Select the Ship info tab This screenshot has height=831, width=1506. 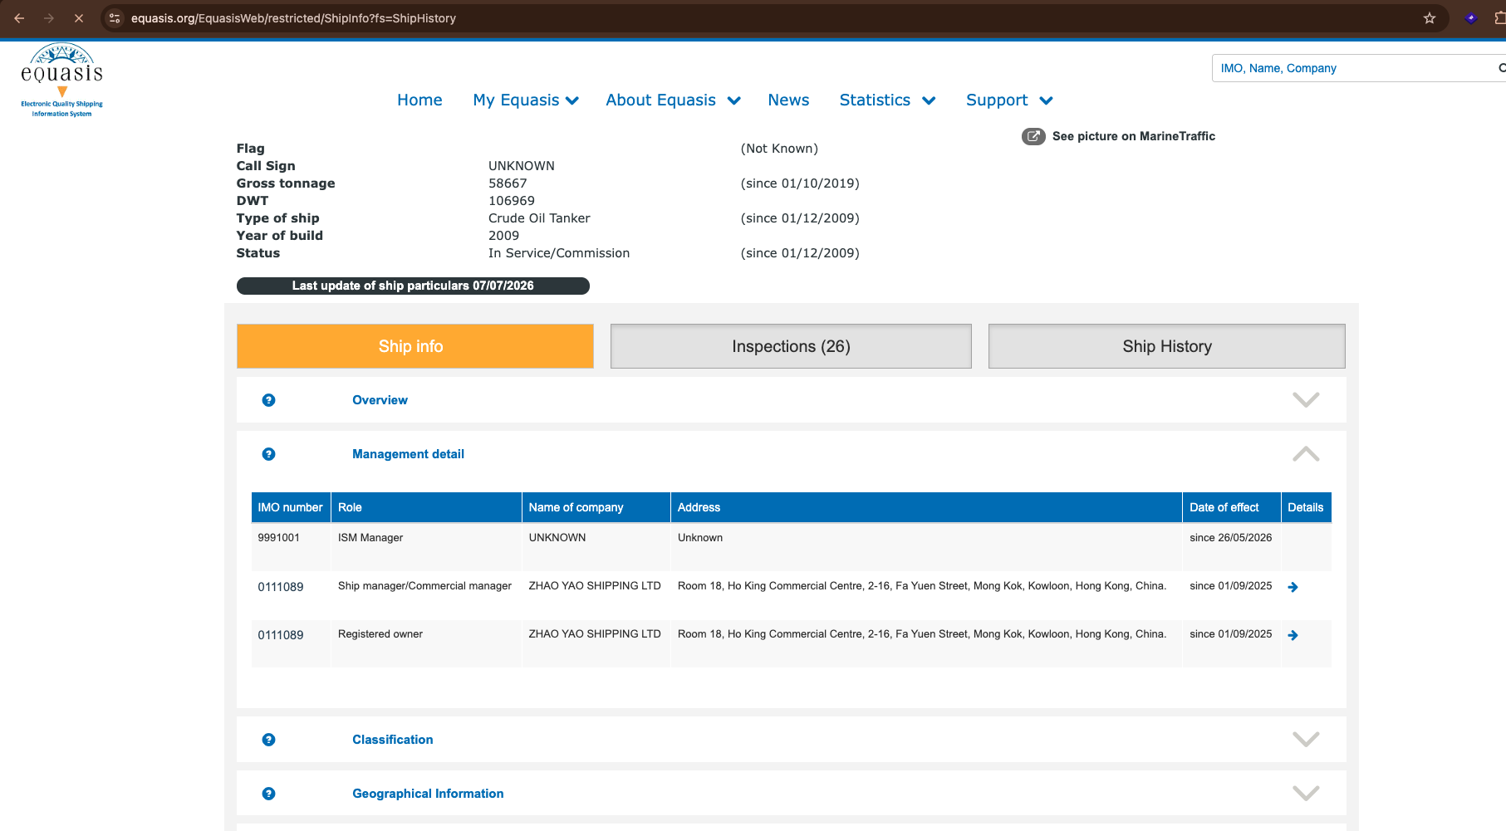point(415,346)
